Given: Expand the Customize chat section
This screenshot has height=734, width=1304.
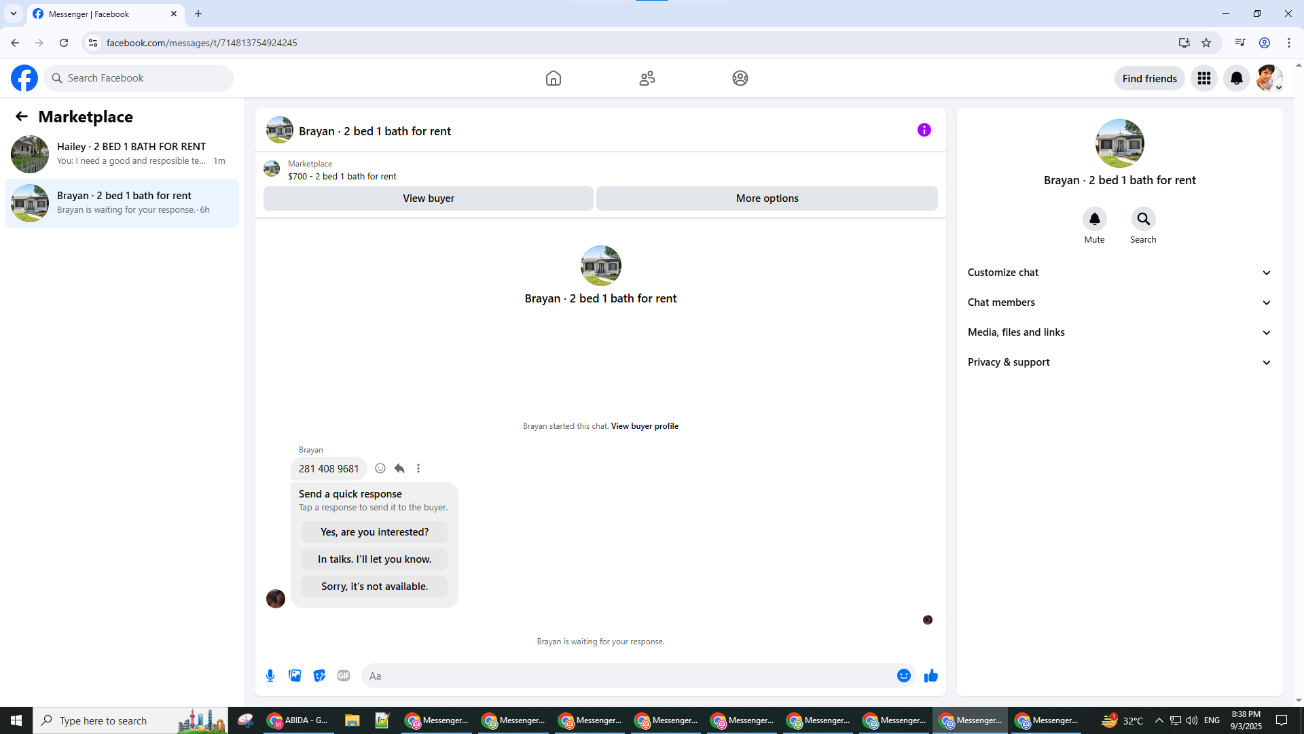Looking at the screenshot, I should [1120, 273].
